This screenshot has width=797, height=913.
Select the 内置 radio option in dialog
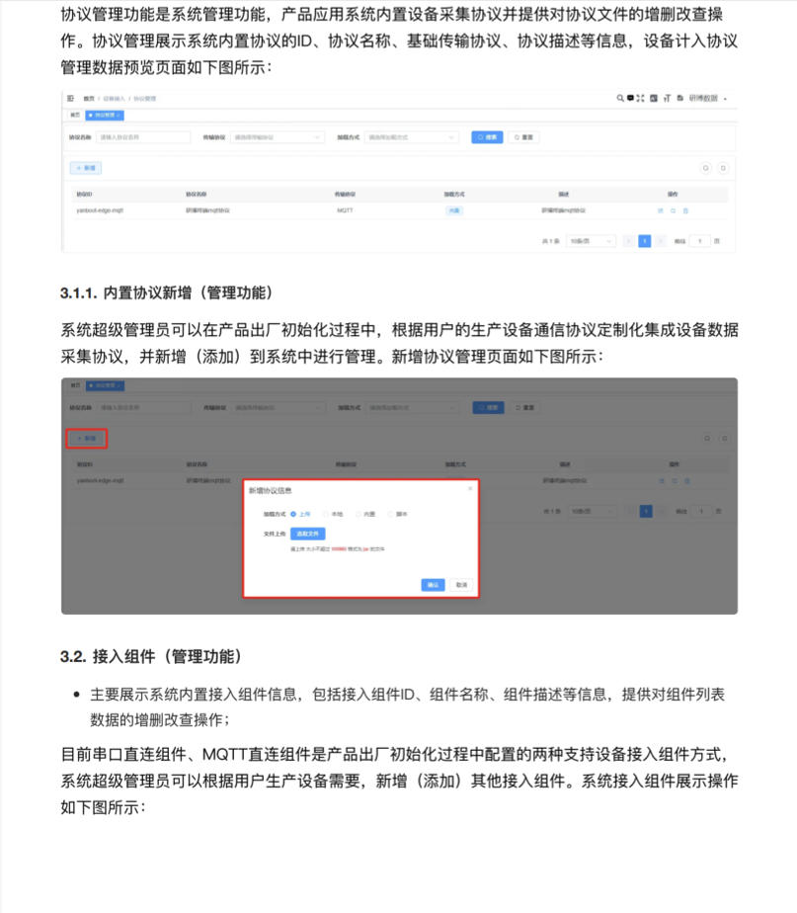[x=365, y=514]
